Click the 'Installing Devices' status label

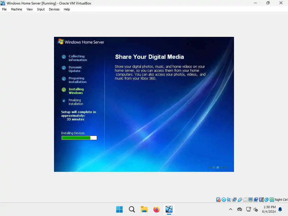73,133
